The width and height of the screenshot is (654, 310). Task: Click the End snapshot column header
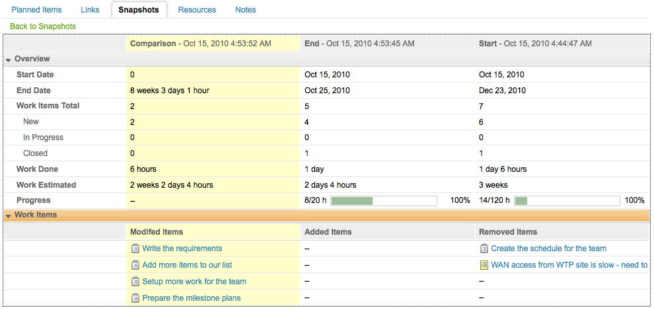(387, 44)
